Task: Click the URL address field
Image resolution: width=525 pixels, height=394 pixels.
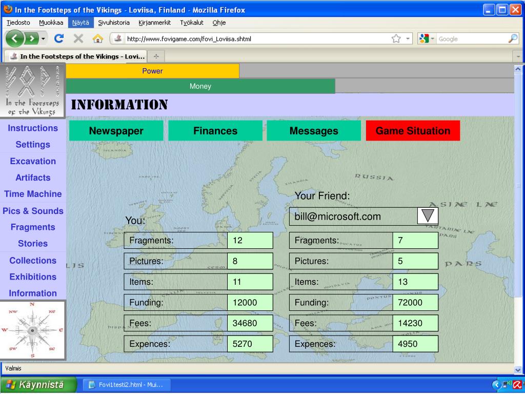Action: [257, 39]
